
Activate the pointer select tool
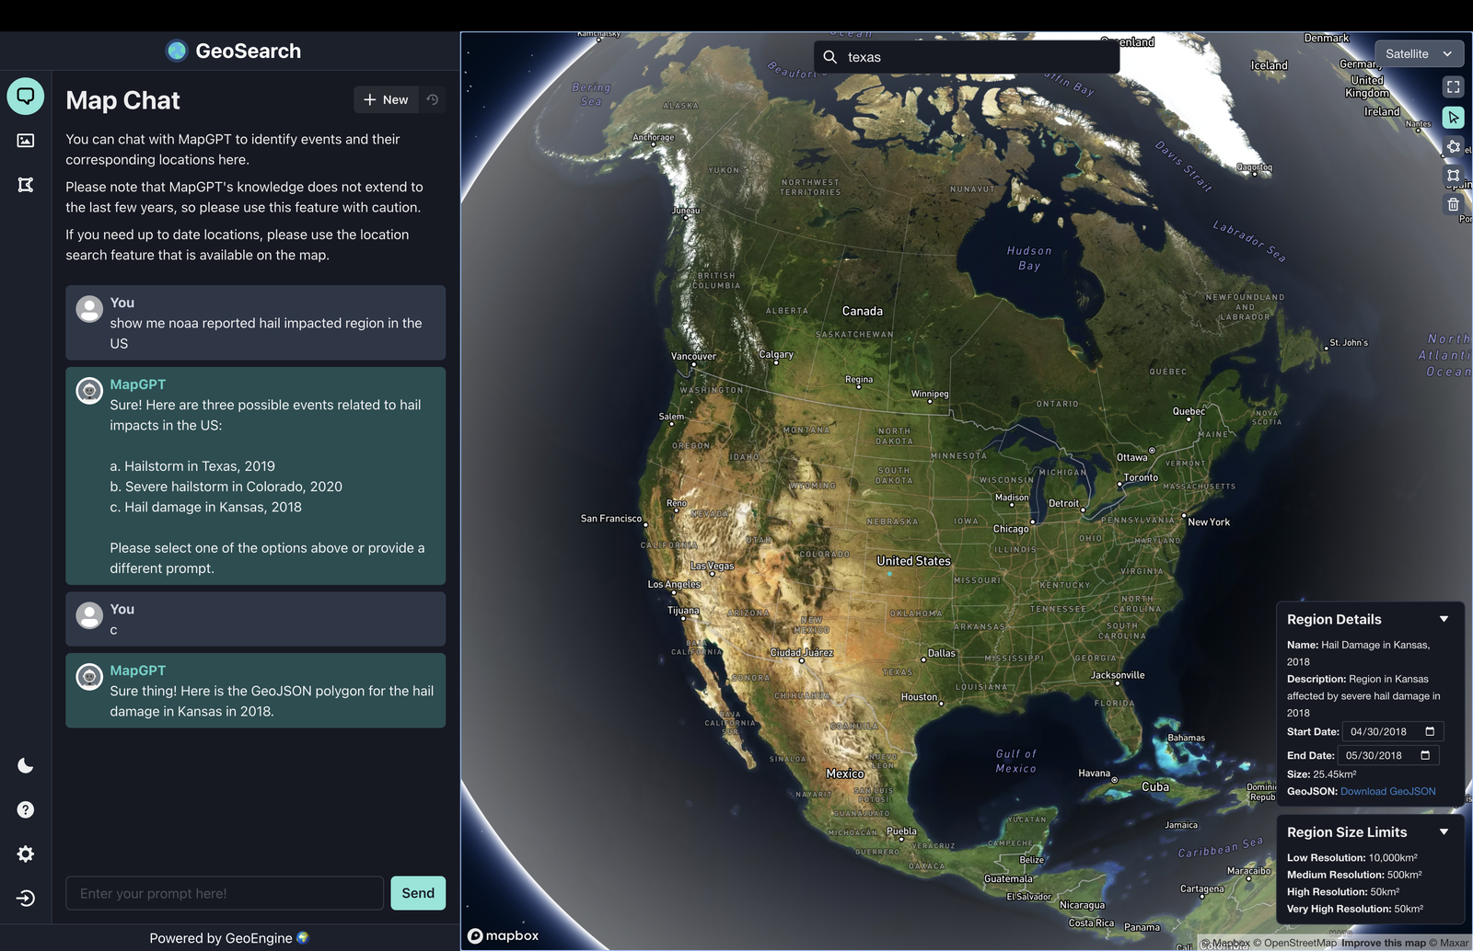pos(1453,117)
